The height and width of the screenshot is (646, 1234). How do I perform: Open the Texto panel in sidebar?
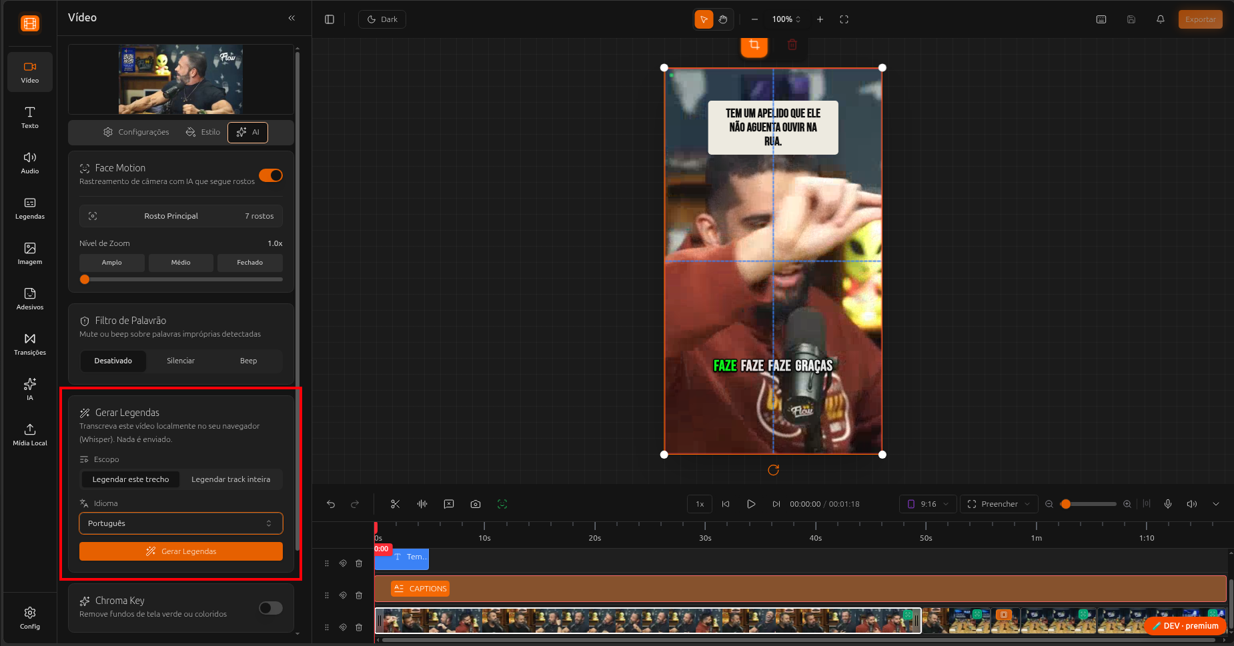(30, 117)
